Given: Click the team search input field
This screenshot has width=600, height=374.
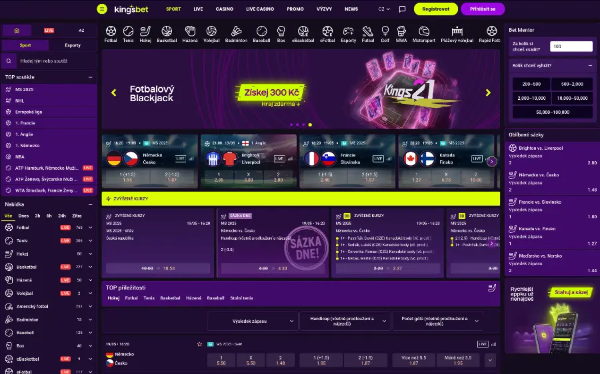Looking at the screenshot, I should click(x=56, y=61).
